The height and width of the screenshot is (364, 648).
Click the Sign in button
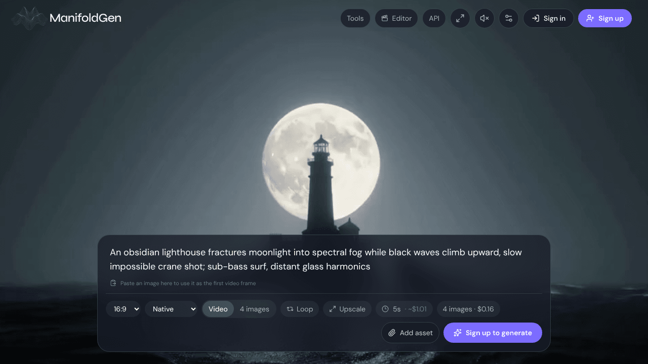pyautogui.click(x=549, y=18)
